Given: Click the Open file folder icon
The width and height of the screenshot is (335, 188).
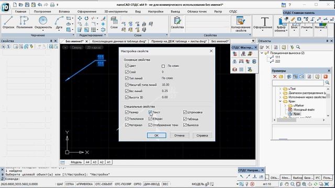Looking at the screenshot, I should (x=21, y=5).
